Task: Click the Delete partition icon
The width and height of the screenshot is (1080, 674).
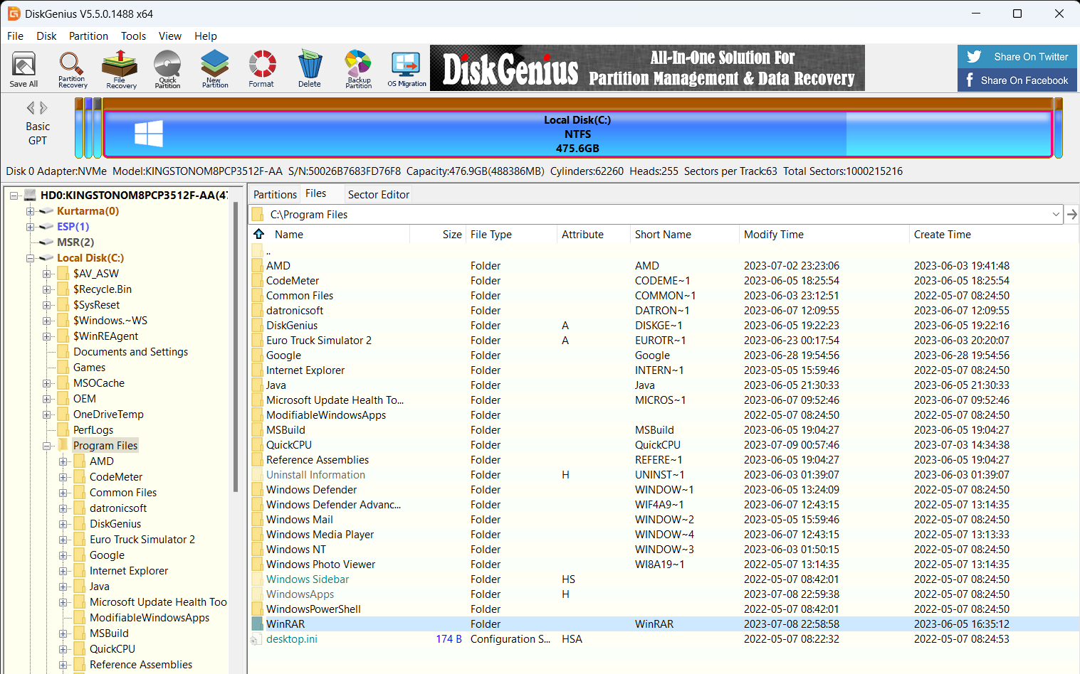Action: (310, 68)
